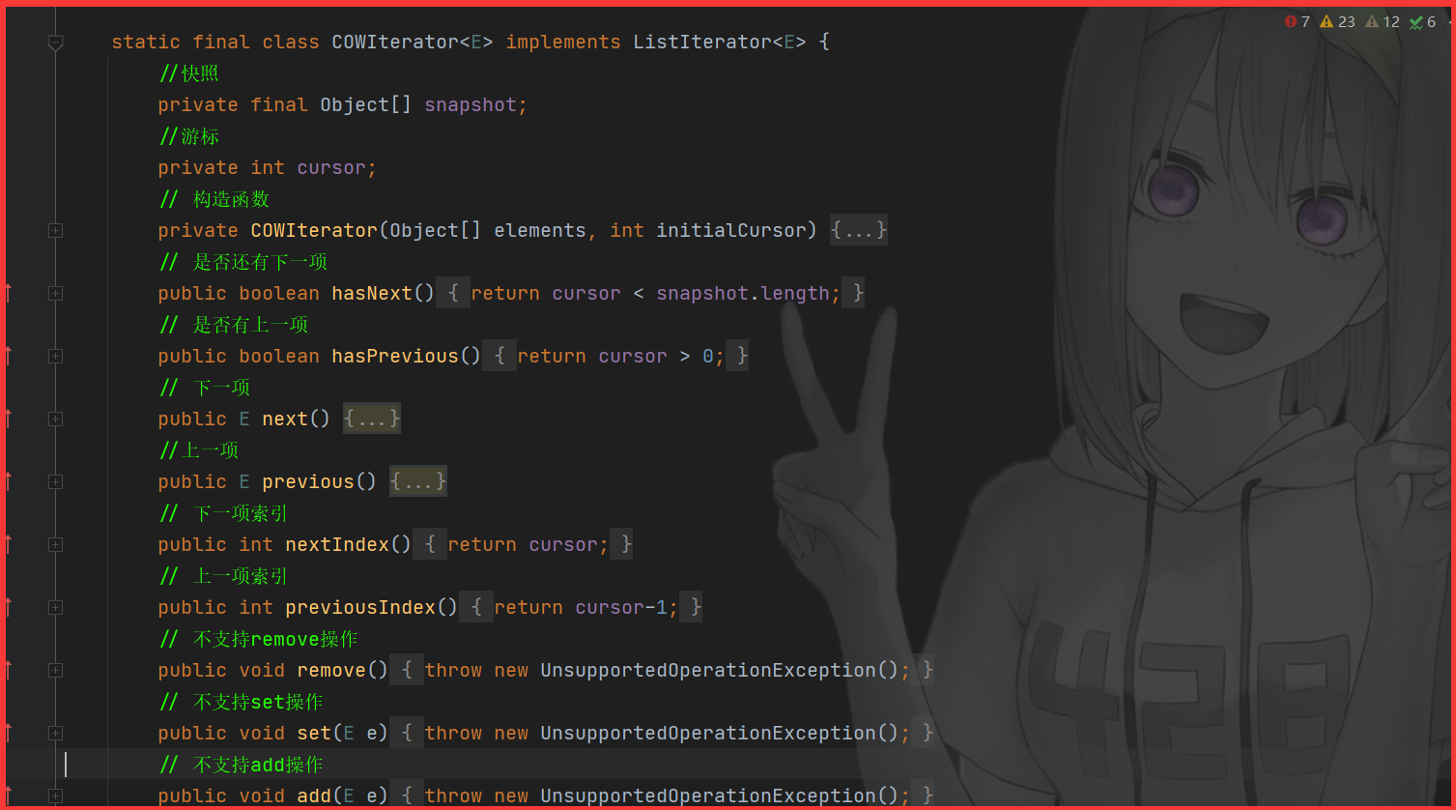Click snapshot.length in the hasNext body
The height and width of the screenshot is (810, 1456).
743,293
